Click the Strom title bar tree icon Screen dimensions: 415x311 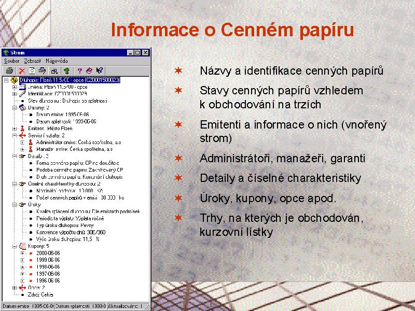[x=6, y=53]
